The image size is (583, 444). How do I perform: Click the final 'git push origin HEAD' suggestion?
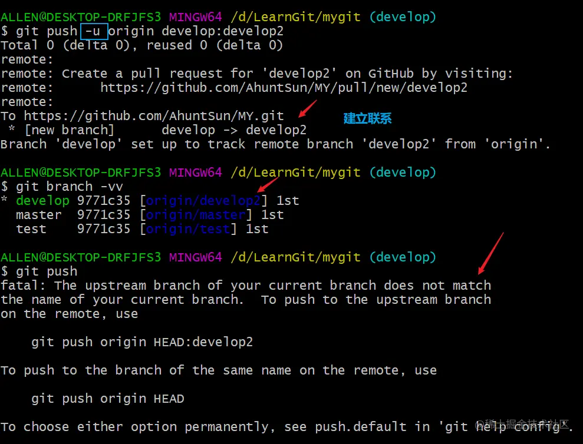[108, 399]
